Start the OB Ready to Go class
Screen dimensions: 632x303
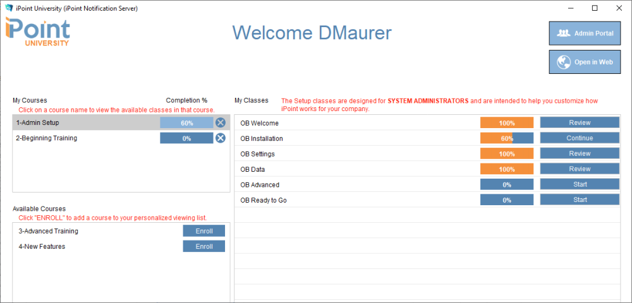point(580,199)
